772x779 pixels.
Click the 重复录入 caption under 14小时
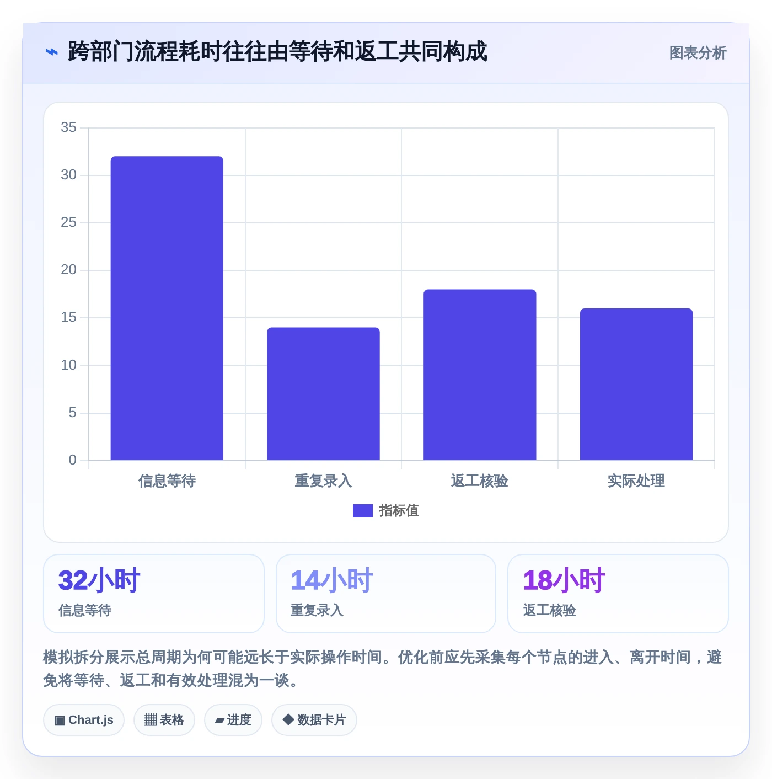pyautogui.click(x=317, y=610)
